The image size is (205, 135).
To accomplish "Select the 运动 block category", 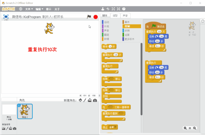I will point(106,22).
